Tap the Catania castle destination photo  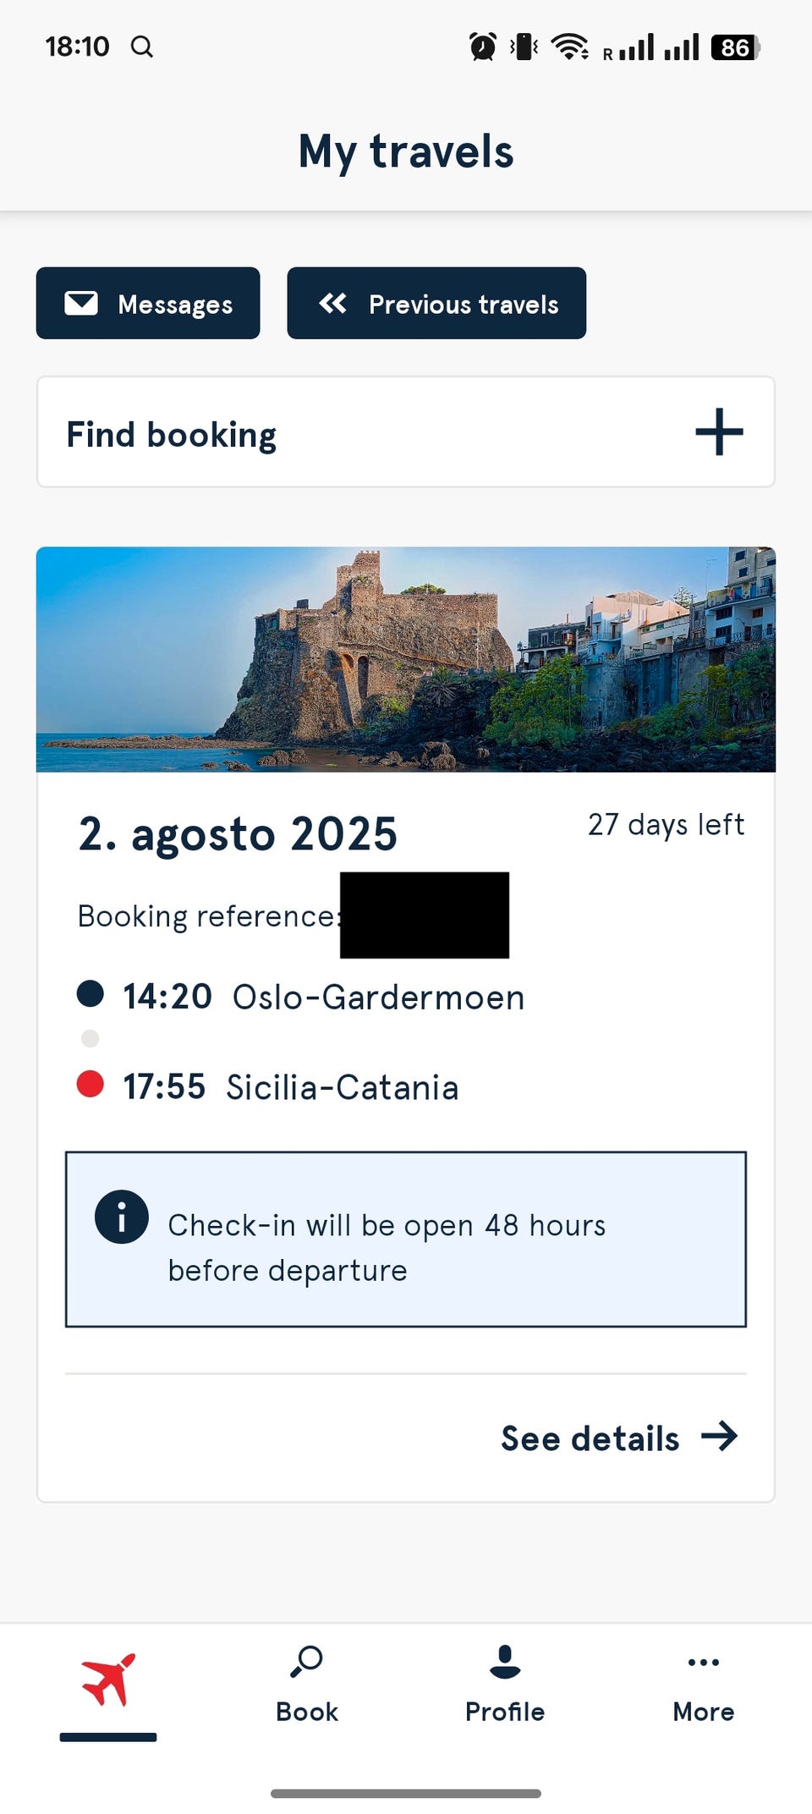(x=406, y=660)
